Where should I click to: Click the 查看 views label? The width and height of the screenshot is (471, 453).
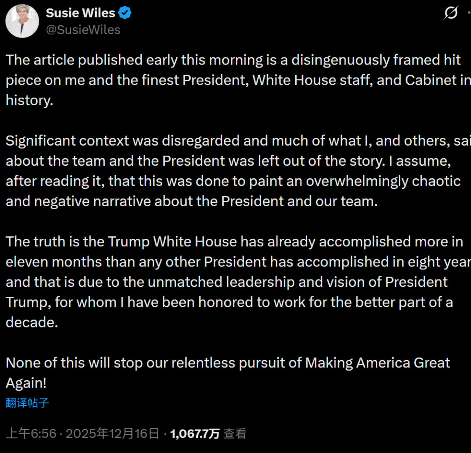[235, 433]
